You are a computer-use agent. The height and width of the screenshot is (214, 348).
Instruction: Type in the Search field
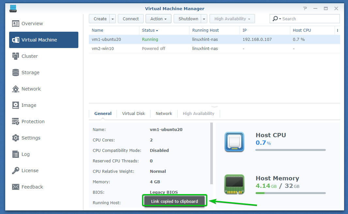coord(308,19)
